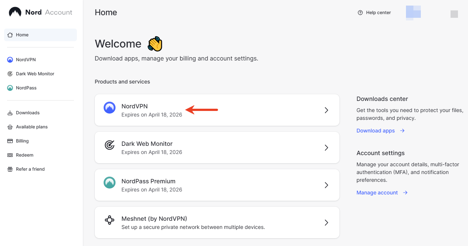Open the Meshnet card chevron
Viewport: 468px width, 246px height.
326,223
